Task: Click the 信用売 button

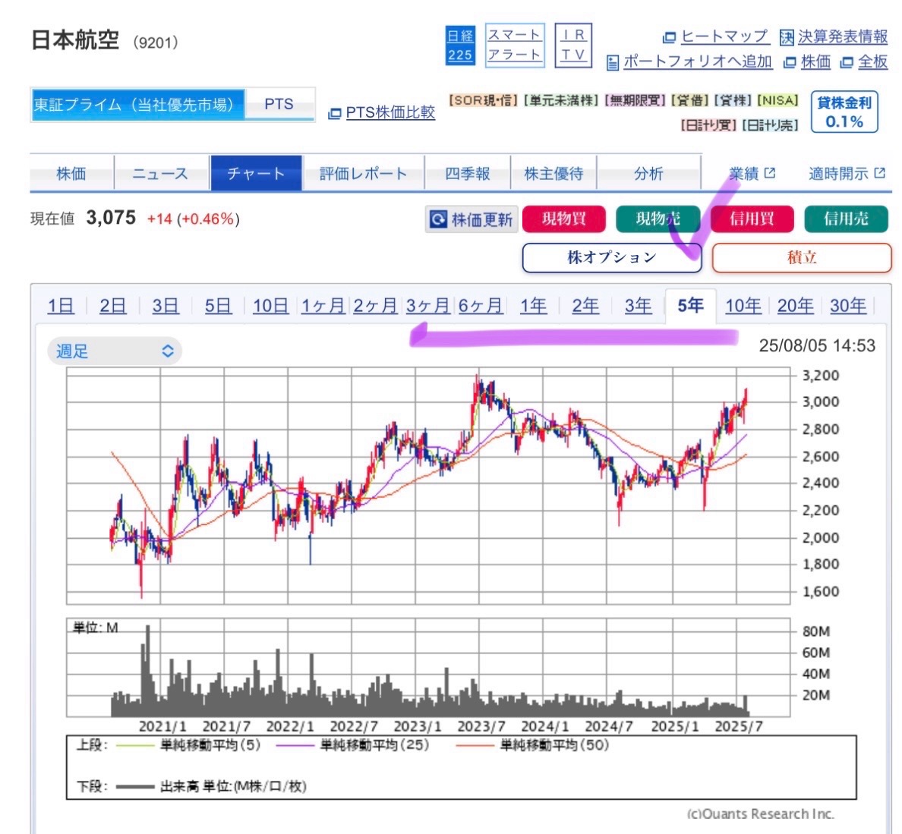Action: pyautogui.click(x=847, y=219)
